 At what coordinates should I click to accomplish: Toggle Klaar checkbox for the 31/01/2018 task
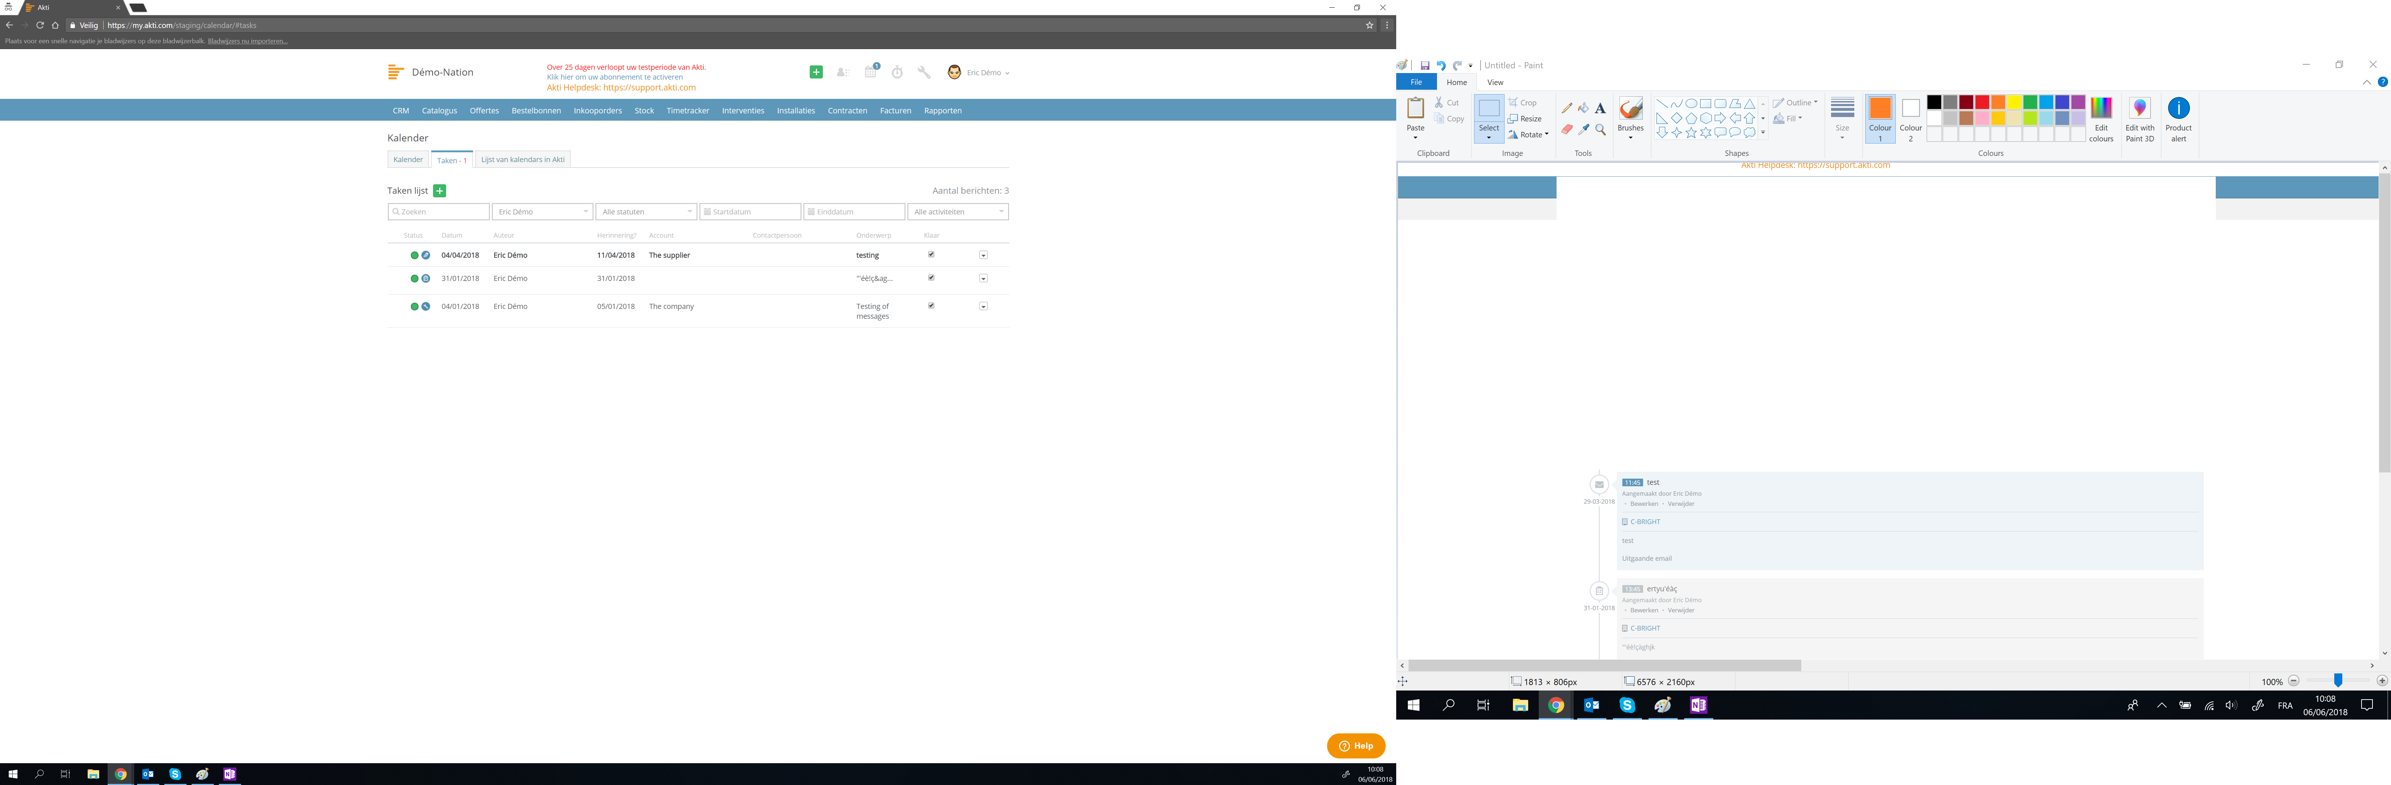coord(931,277)
